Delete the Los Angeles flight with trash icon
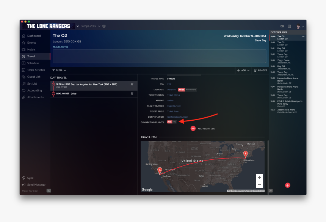The height and width of the screenshot is (222, 326). (132, 84)
